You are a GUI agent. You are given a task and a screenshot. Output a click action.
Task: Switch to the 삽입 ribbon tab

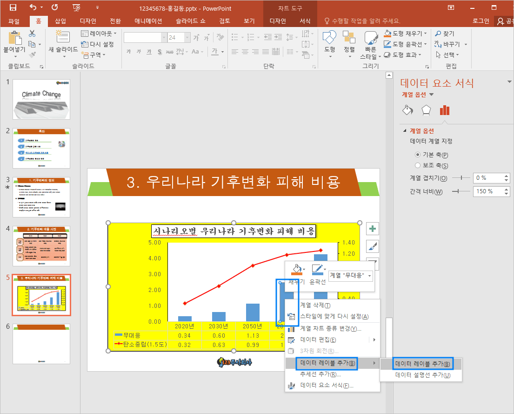point(60,21)
